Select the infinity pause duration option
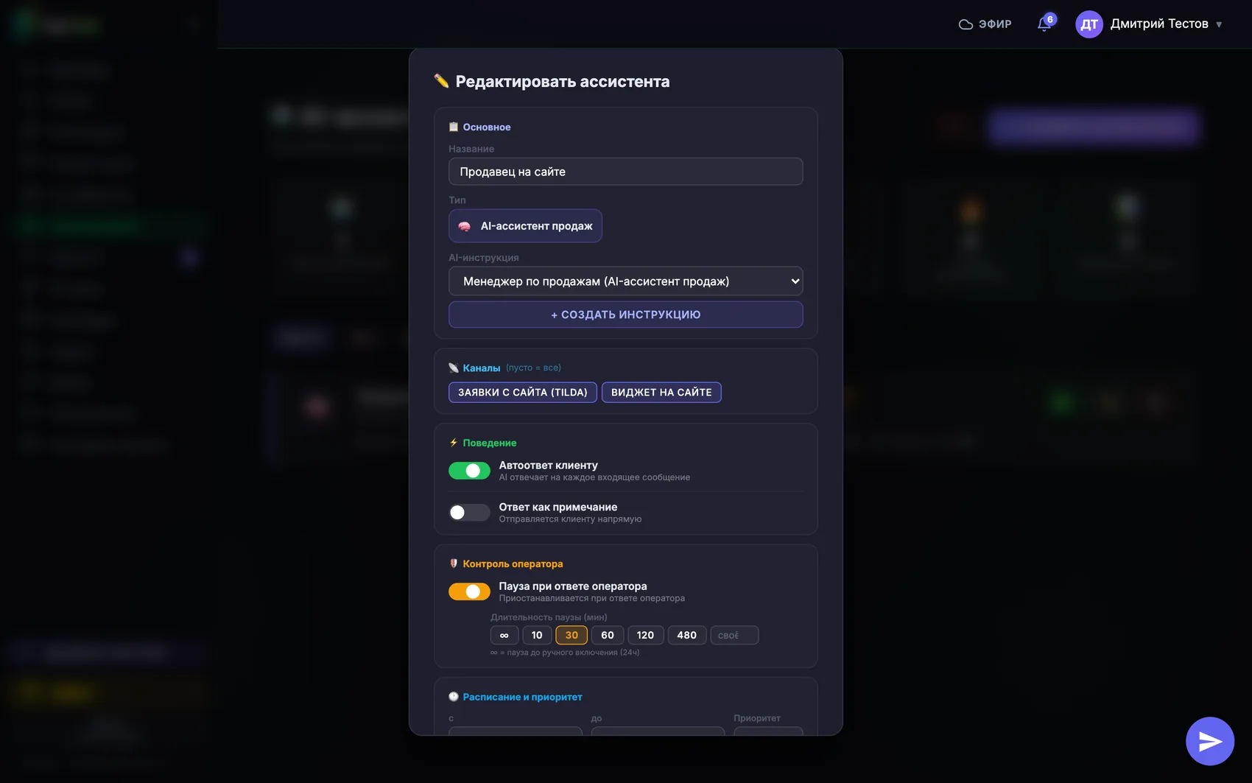Image resolution: width=1252 pixels, height=783 pixels. (x=504, y=635)
